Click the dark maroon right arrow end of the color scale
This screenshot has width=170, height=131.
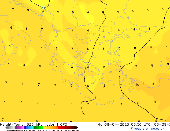click(77, 128)
